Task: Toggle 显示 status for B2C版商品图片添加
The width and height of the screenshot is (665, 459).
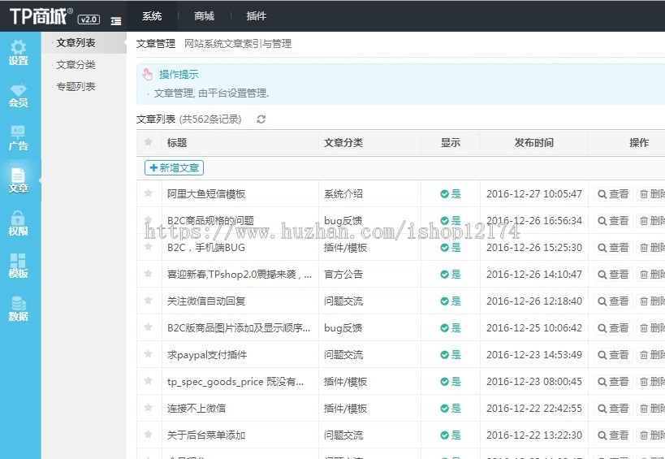Action: 451,328
